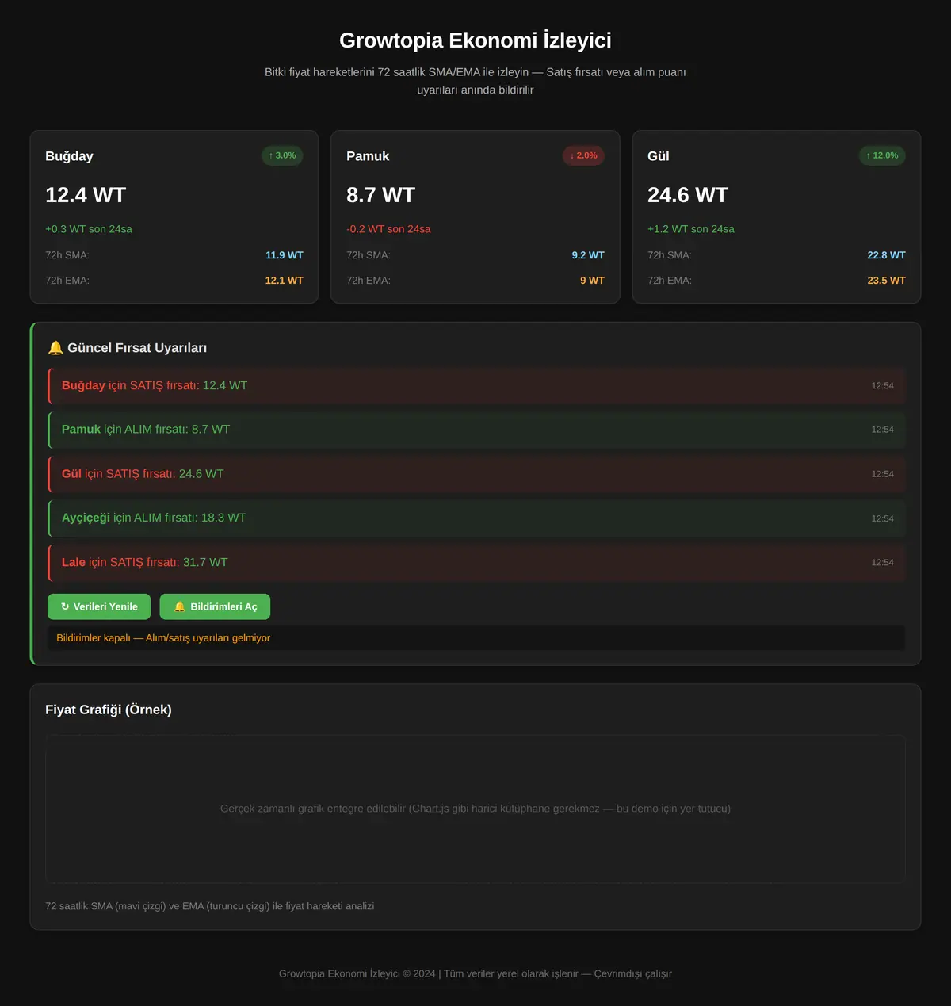Click the Pamuk price 8.7 WT
Viewport: 951px width, 1006px height.
(380, 195)
